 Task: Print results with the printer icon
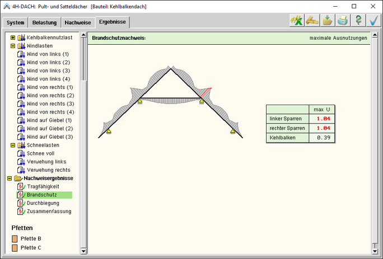point(343,21)
